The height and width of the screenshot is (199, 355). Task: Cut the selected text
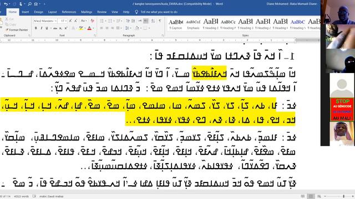tap(9, 19)
